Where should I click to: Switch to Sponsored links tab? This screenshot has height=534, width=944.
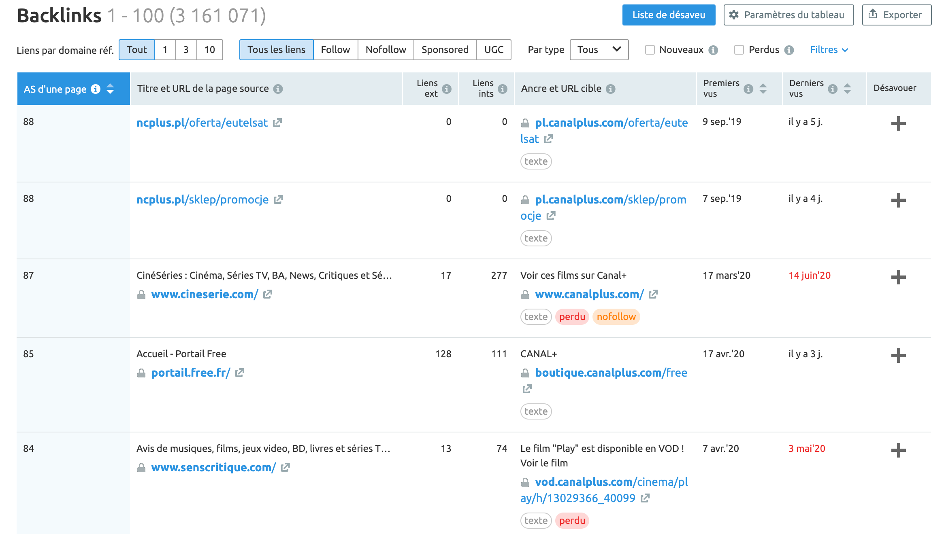pos(445,50)
